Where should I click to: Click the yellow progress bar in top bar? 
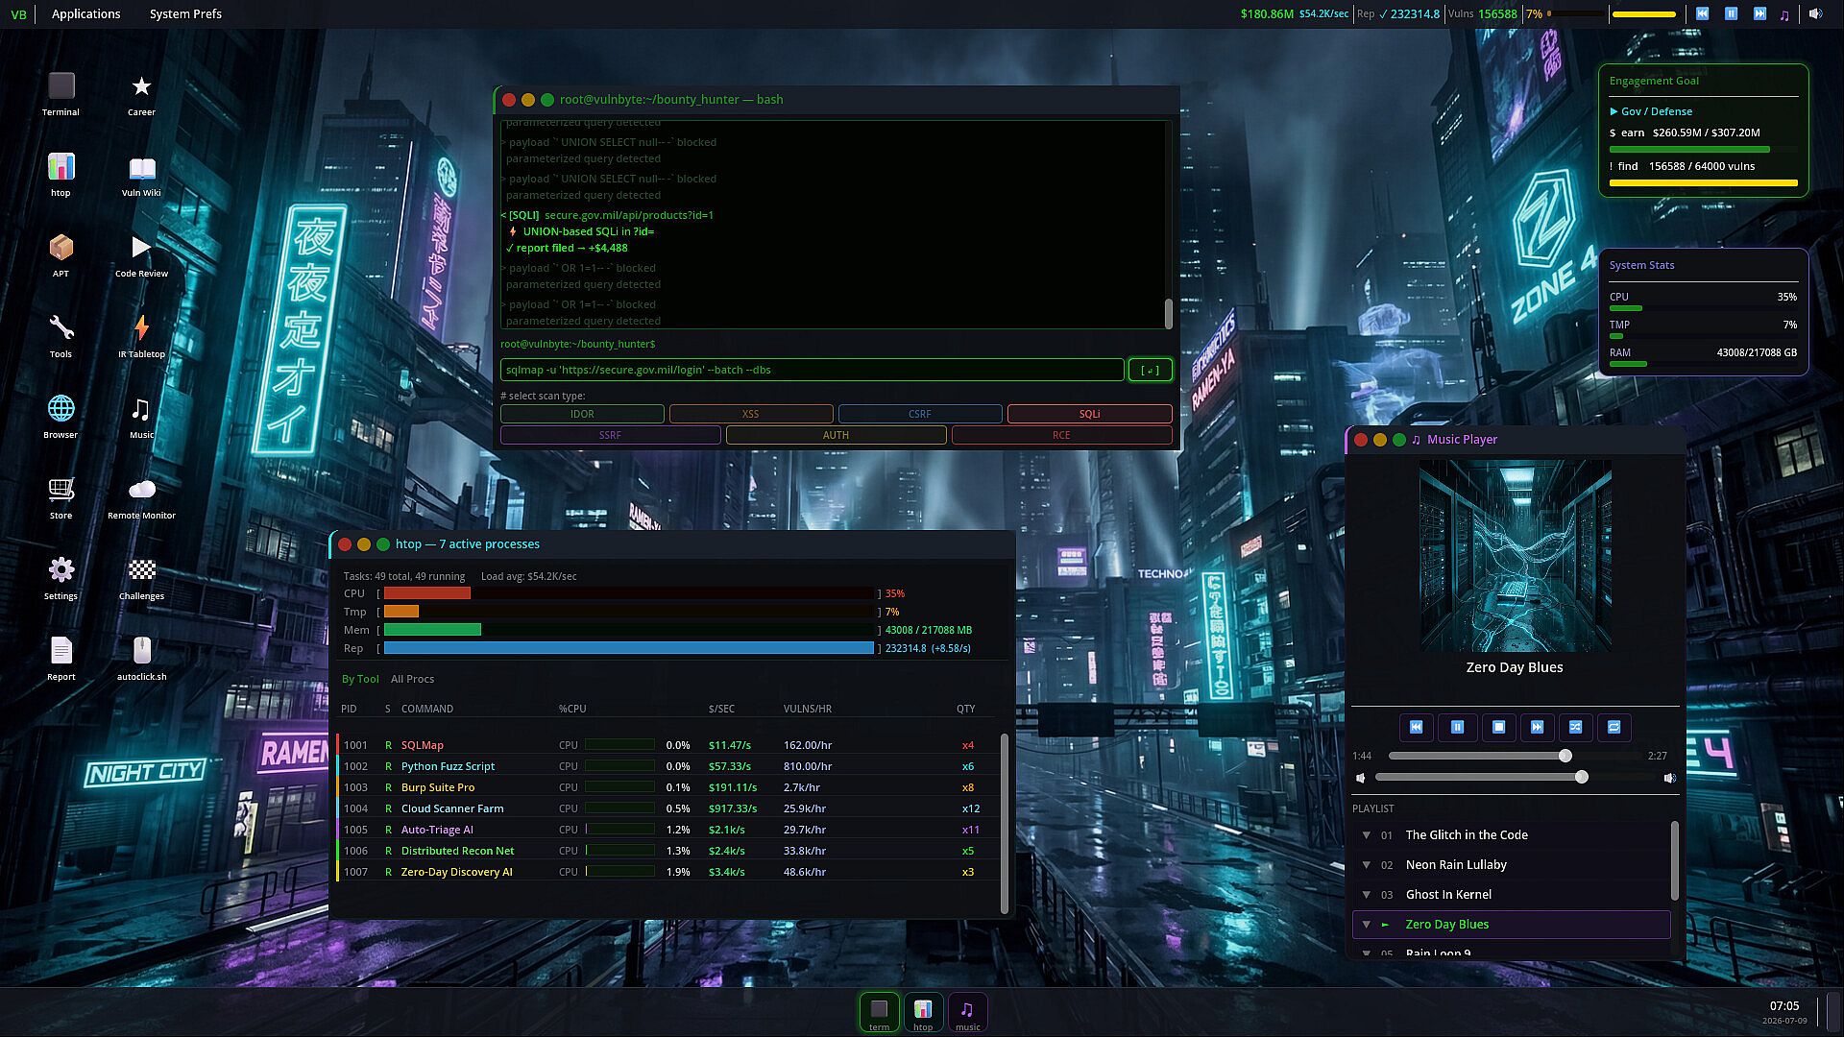1644,14
